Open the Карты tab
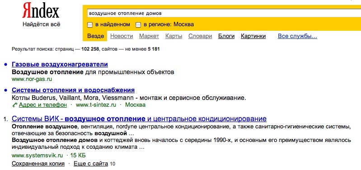The height and width of the screenshot is (170, 361). point(174,36)
